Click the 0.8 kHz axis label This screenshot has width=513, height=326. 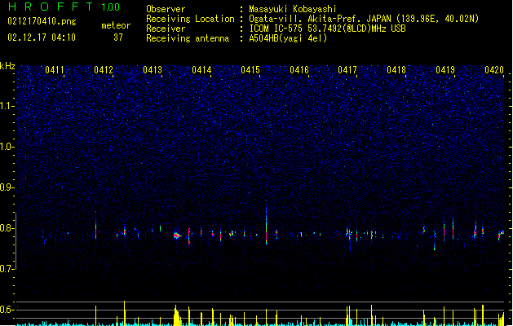click(x=7, y=228)
